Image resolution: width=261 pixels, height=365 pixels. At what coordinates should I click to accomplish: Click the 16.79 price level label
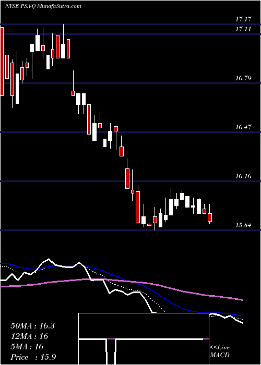244,78
